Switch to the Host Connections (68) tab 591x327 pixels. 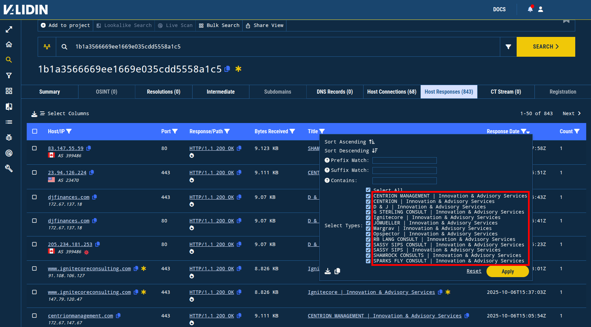[x=392, y=92]
